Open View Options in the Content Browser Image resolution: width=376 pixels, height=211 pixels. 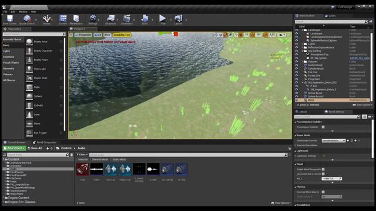click(280, 203)
